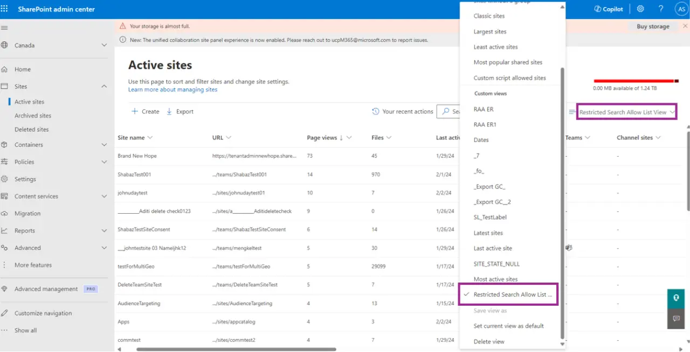The height and width of the screenshot is (352, 690).
Task: Open Your recent actions
Action: 403,111
